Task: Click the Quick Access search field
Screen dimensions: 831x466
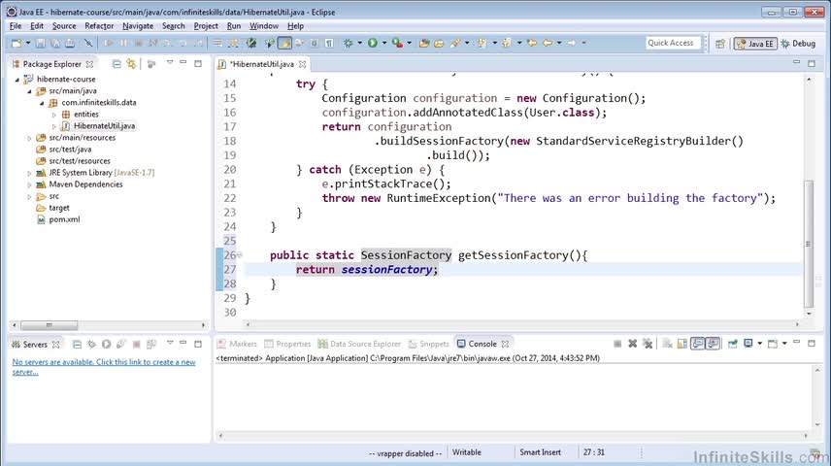Action: pyautogui.click(x=673, y=43)
